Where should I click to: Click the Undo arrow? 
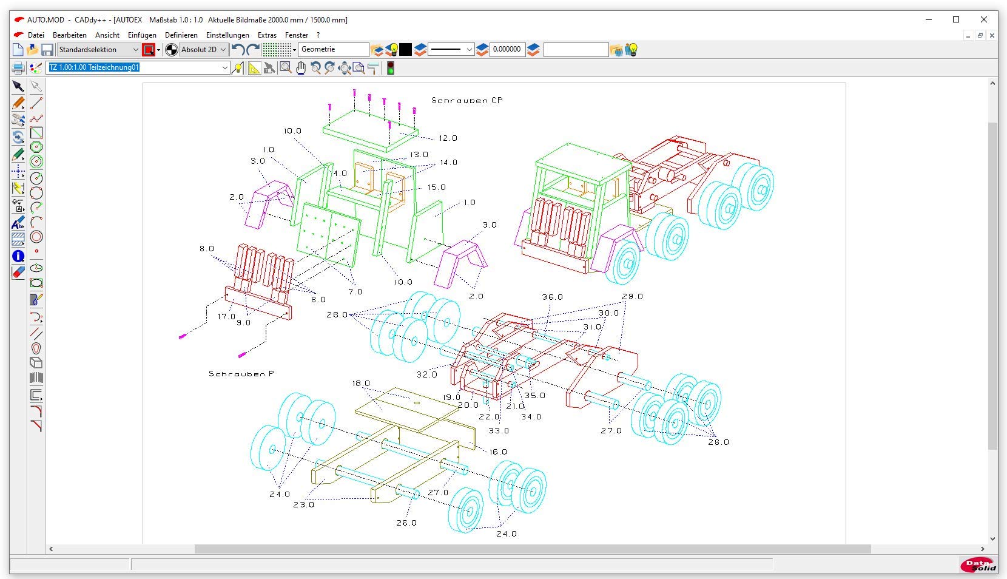[238, 50]
